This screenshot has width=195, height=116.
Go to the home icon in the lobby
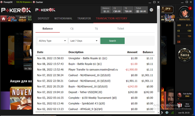point(3,19)
